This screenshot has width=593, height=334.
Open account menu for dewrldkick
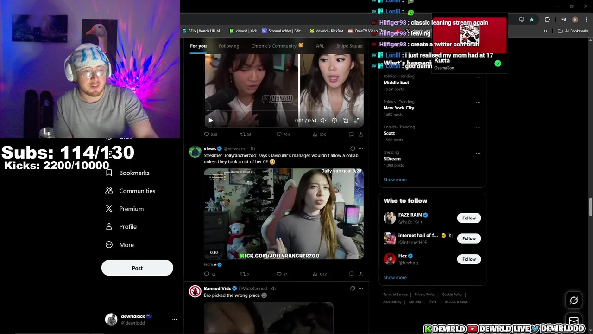tap(141, 319)
